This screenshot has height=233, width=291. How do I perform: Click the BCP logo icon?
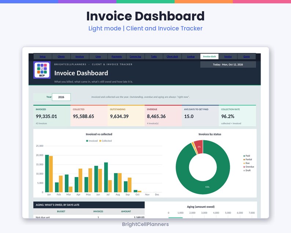point(42,70)
